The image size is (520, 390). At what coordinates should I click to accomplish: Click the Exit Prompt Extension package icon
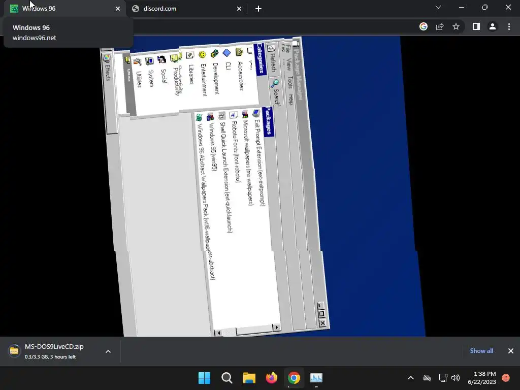(256, 113)
